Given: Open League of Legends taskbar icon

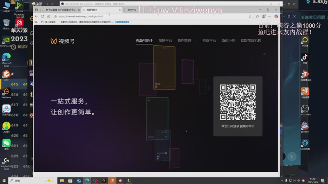Looking at the screenshot, I should [129, 180].
